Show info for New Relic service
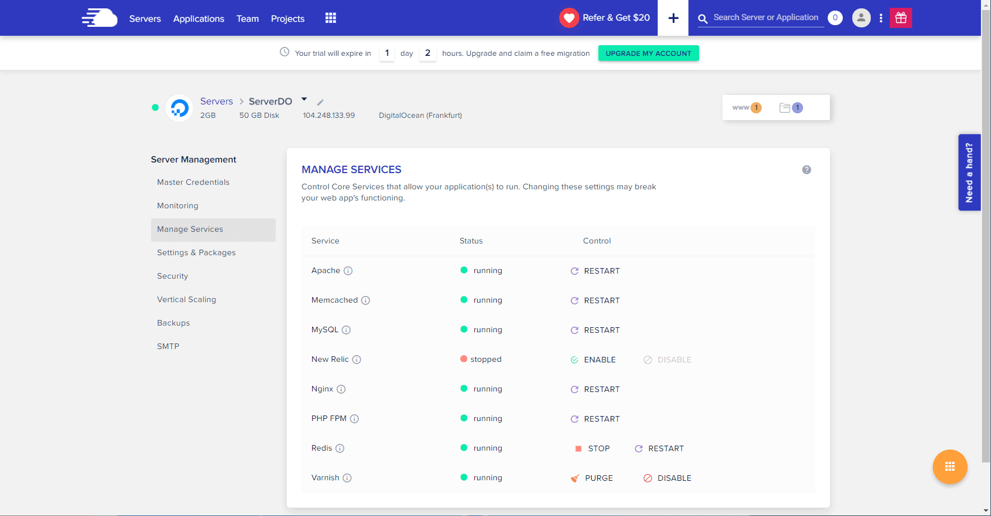991x516 pixels. pos(357,360)
